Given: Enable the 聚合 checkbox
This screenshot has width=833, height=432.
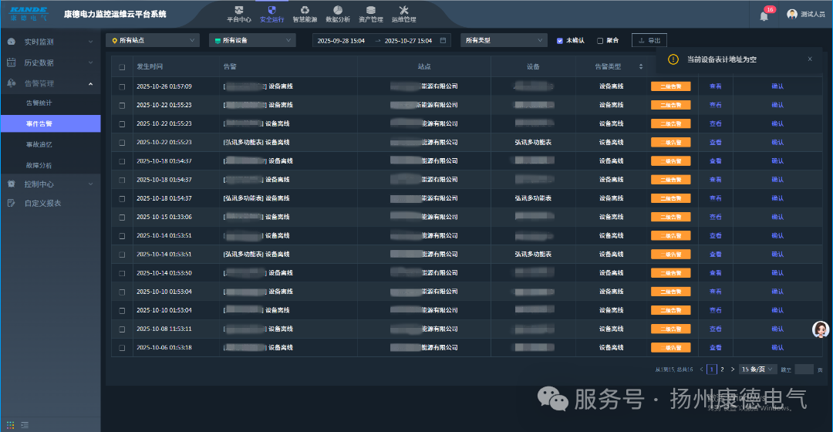Looking at the screenshot, I should pyautogui.click(x=600, y=40).
